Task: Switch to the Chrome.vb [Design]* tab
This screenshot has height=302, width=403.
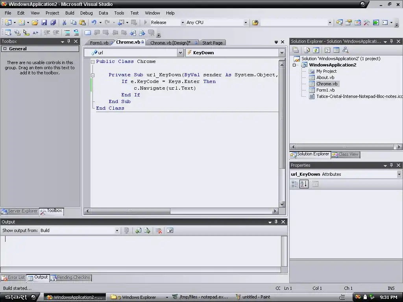Action: [171, 43]
